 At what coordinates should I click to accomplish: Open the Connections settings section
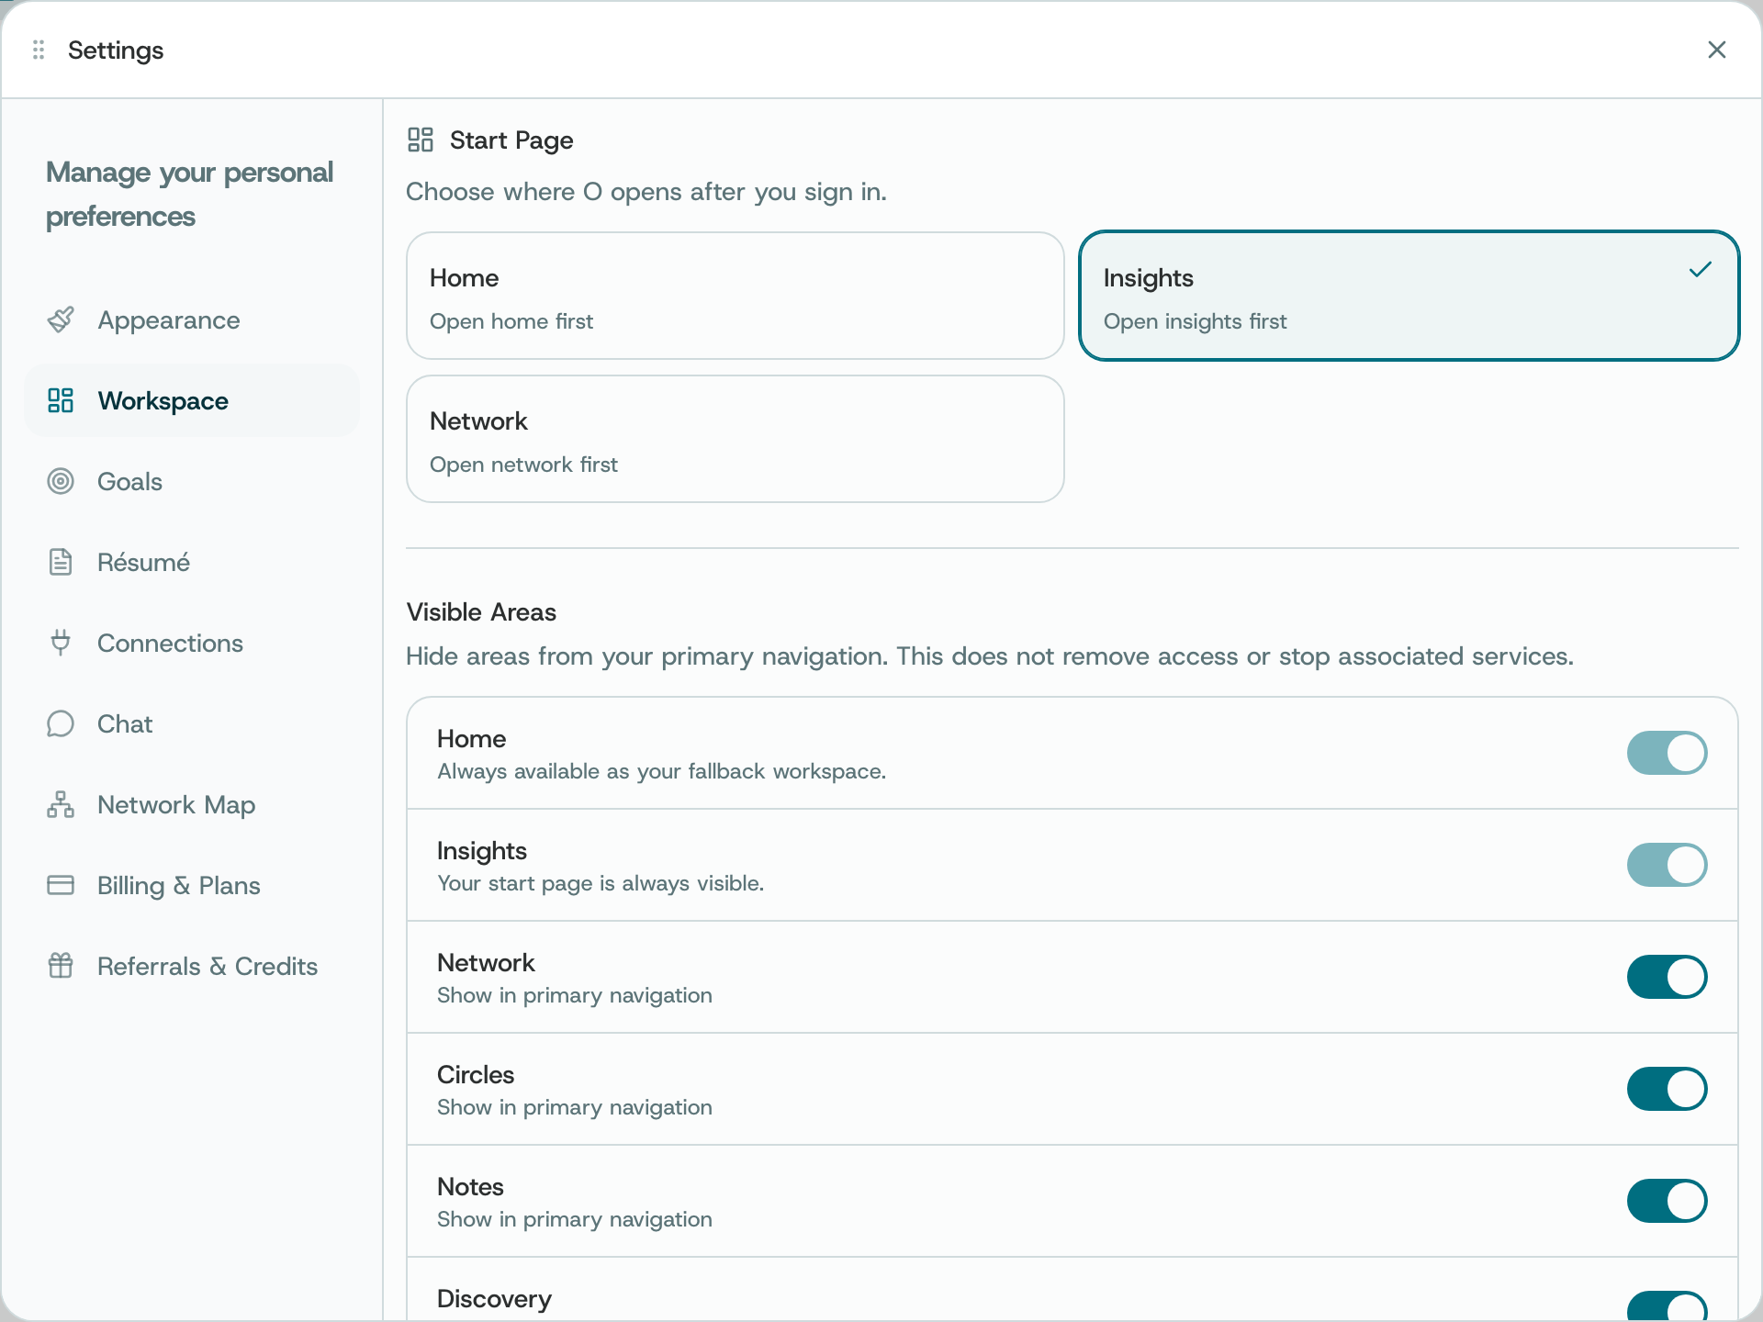pos(192,643)
